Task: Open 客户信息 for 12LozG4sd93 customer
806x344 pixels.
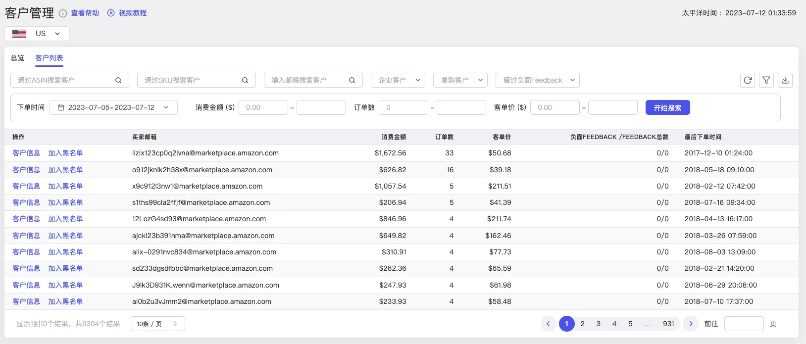Action: click(26, 219)
